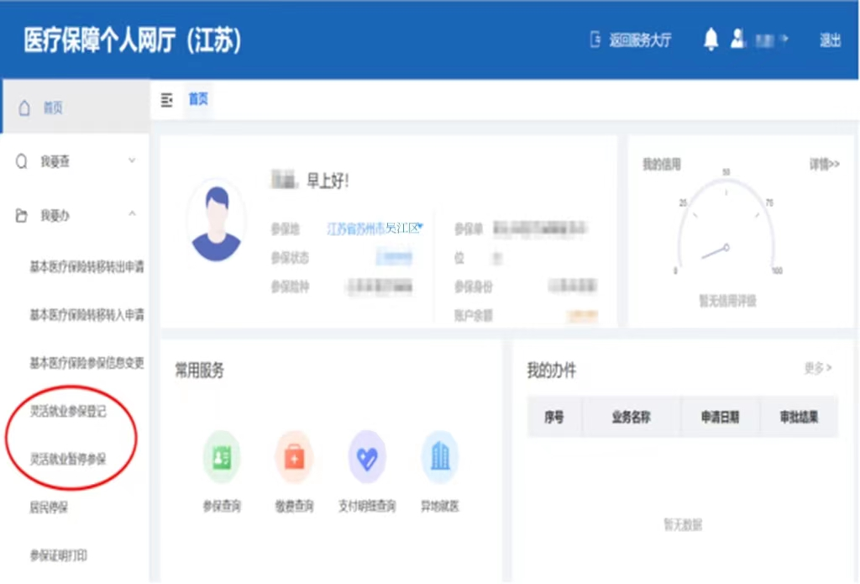Switch to the 首页 tab
This screenshot has width=860, height=584.
click(x=198, y=100)
